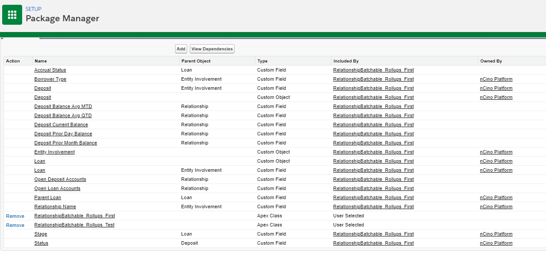View the Relationship Name custom field

click(55, 207)
